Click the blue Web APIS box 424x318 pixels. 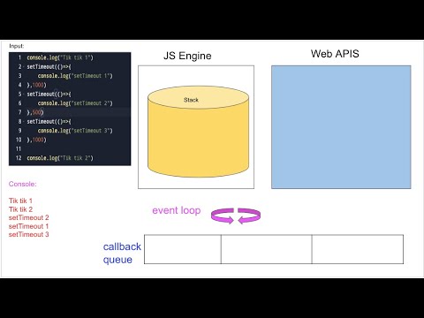pyautogui.click(x=341, y=127)
